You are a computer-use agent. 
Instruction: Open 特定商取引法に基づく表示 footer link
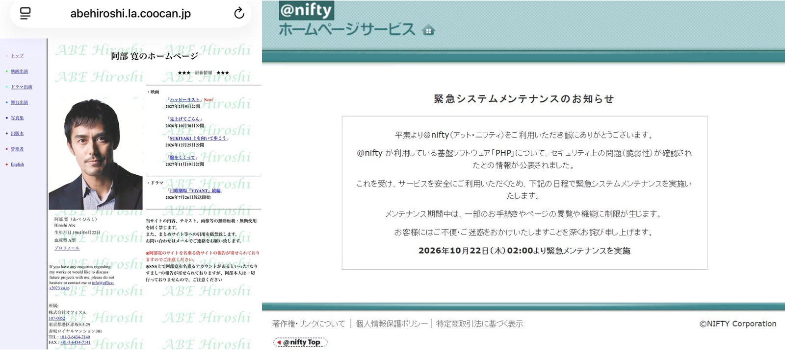[x=479, y=324]
